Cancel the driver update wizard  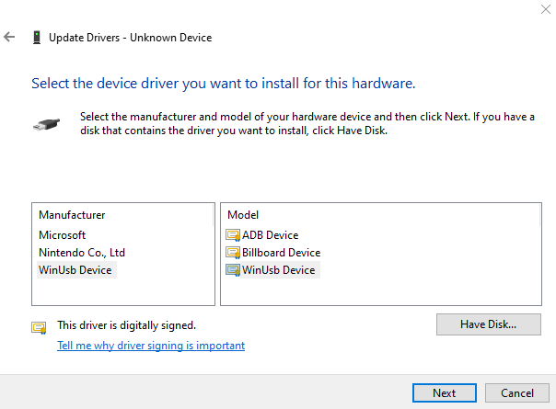(x=517, y=393)
